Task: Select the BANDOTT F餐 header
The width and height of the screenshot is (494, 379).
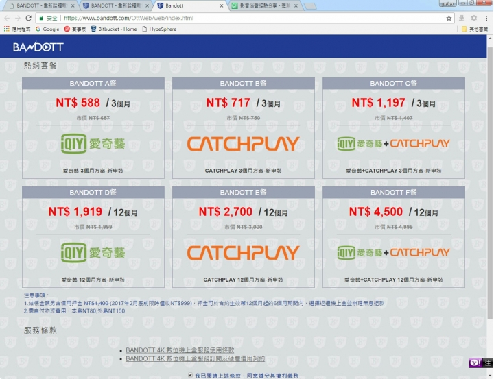Action: [394, 192]
